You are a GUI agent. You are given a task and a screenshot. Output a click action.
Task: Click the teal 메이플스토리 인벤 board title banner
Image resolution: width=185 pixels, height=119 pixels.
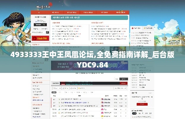[x=90, y=18]
